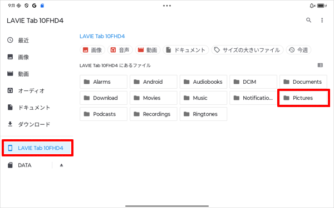This screenshot has width=334, height=208.
Task: Open the Pictures folder
Action: tap(303, 98)
